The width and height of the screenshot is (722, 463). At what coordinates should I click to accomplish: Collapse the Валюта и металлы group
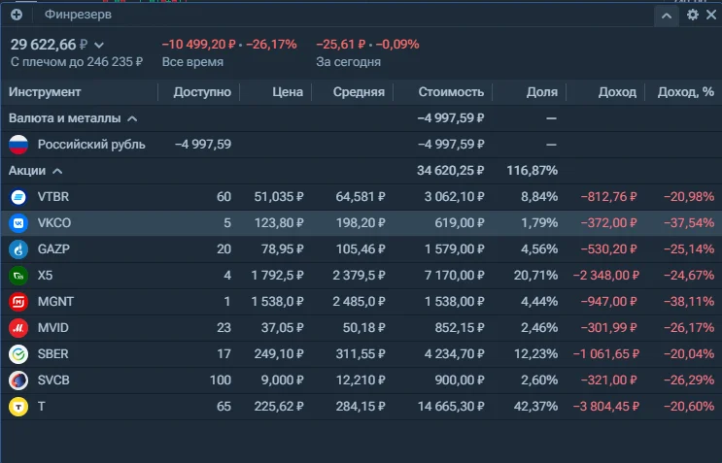(x=132, y=118)
